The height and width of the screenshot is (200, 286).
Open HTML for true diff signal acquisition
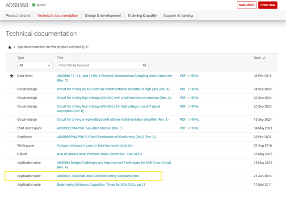(x=195, y=106)
